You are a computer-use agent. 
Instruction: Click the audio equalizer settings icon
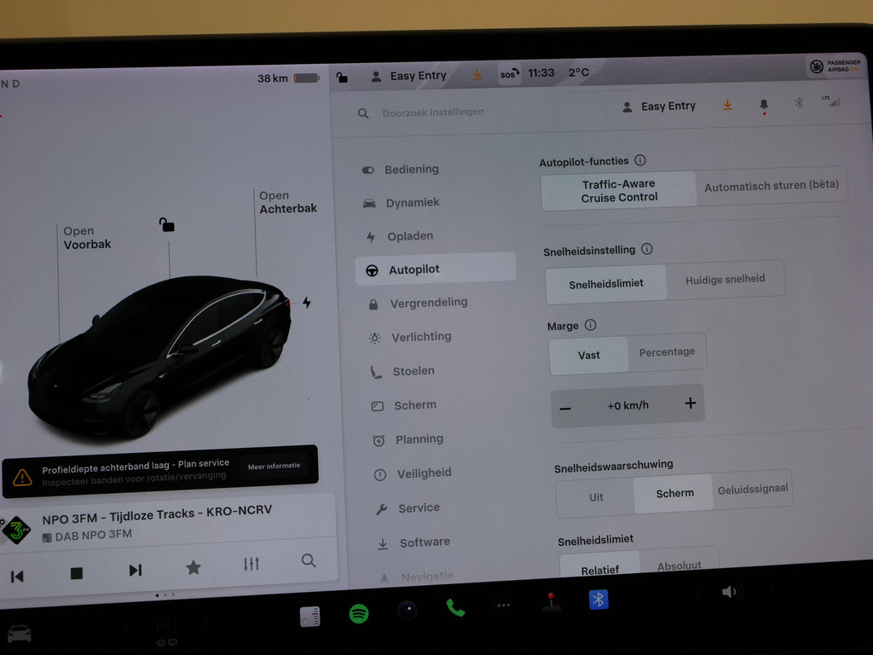[251, 565]
